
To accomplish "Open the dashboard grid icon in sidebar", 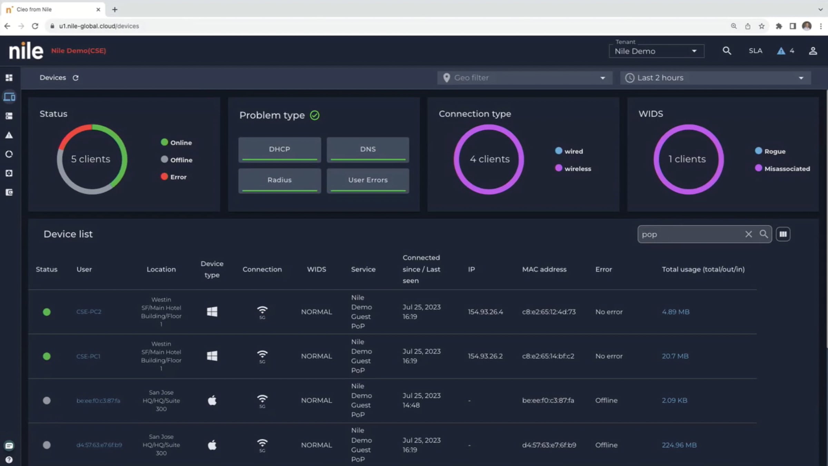I will [9, 78].
